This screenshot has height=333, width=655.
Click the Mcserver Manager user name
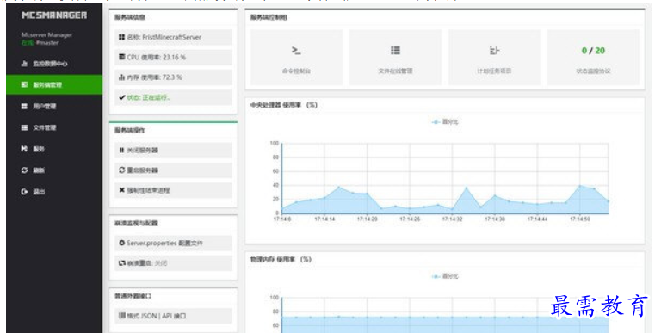[x=46, y=35]
